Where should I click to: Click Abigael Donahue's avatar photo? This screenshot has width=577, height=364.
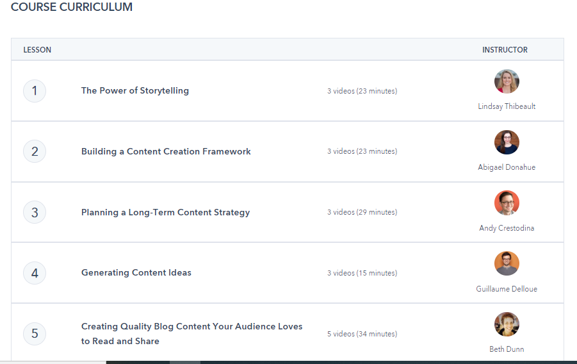coord(507,142)
